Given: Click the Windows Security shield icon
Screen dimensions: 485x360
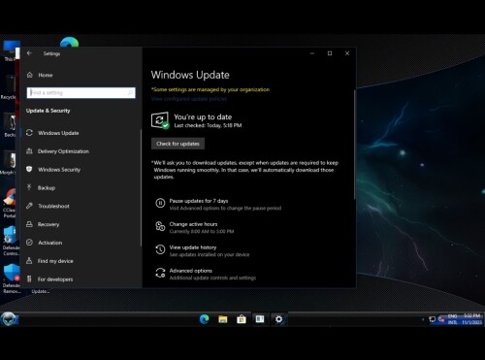Looking at the screenshot, I should [29, 169].
